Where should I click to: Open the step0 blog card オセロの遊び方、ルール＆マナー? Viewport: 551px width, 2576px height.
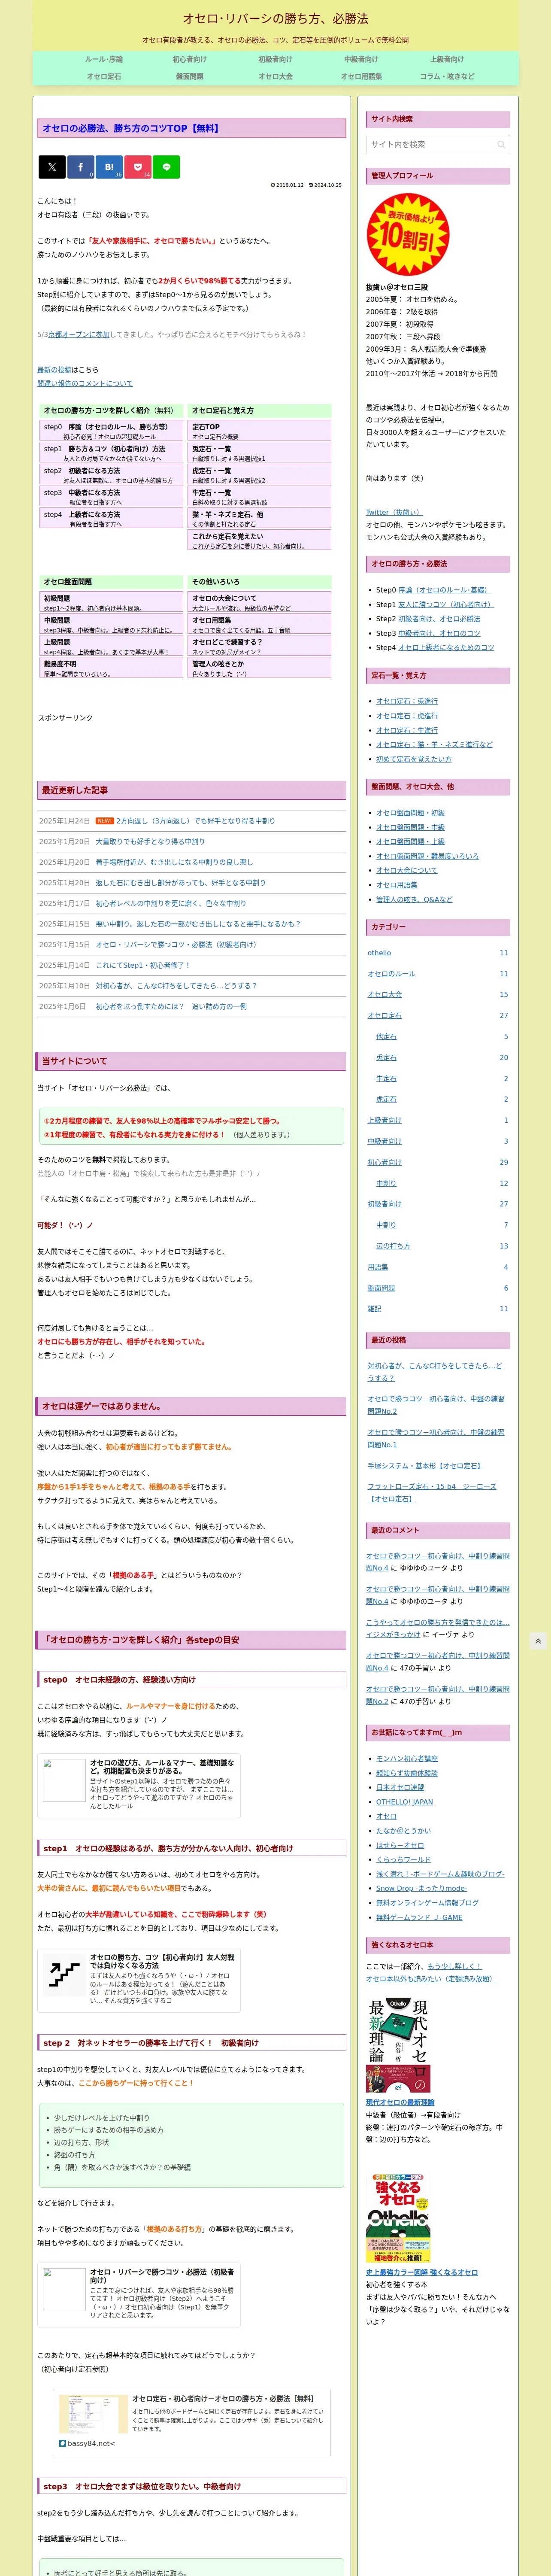coord(139,1785)
